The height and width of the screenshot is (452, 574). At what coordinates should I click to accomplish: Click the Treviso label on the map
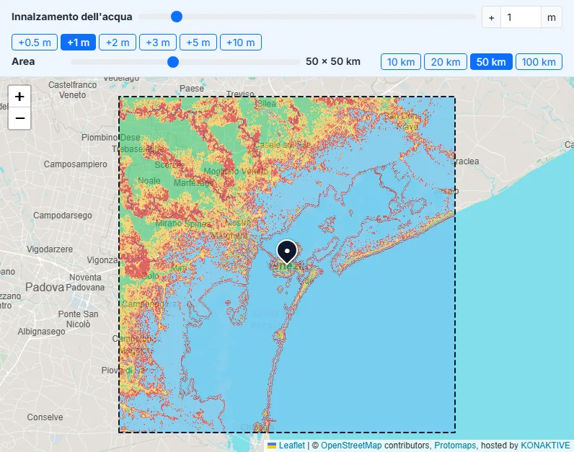[240, 94]
